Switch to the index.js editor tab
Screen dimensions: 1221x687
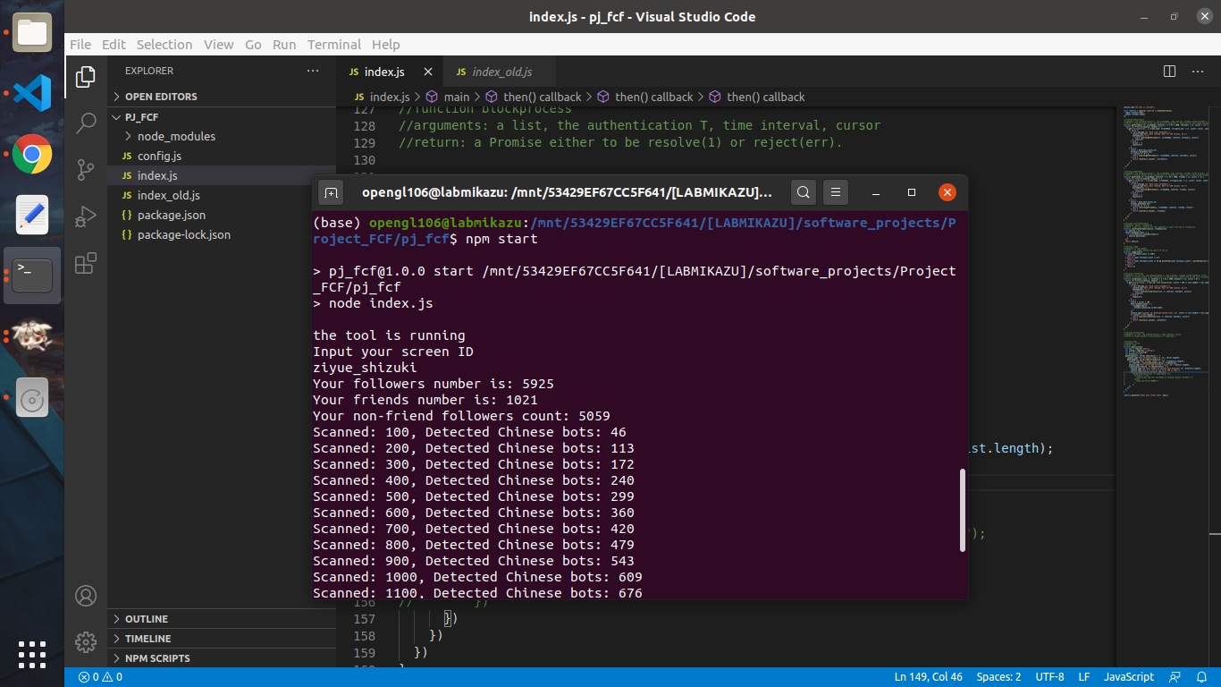(x=389, y=72)
